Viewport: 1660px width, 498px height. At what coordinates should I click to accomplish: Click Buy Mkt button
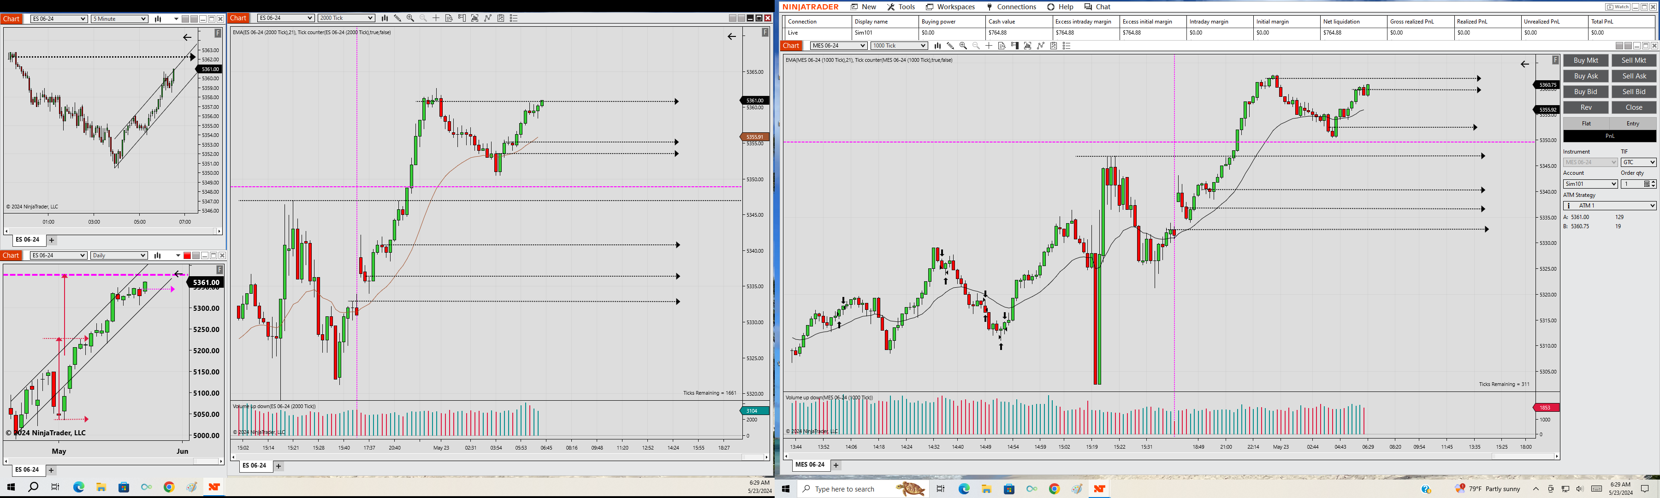pos(1586,60)
